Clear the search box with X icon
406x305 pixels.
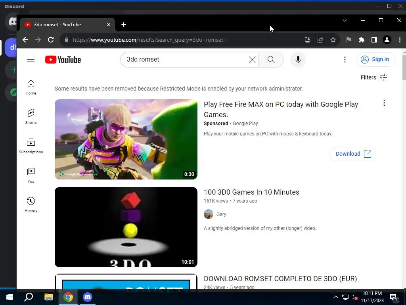pos(252,60)
